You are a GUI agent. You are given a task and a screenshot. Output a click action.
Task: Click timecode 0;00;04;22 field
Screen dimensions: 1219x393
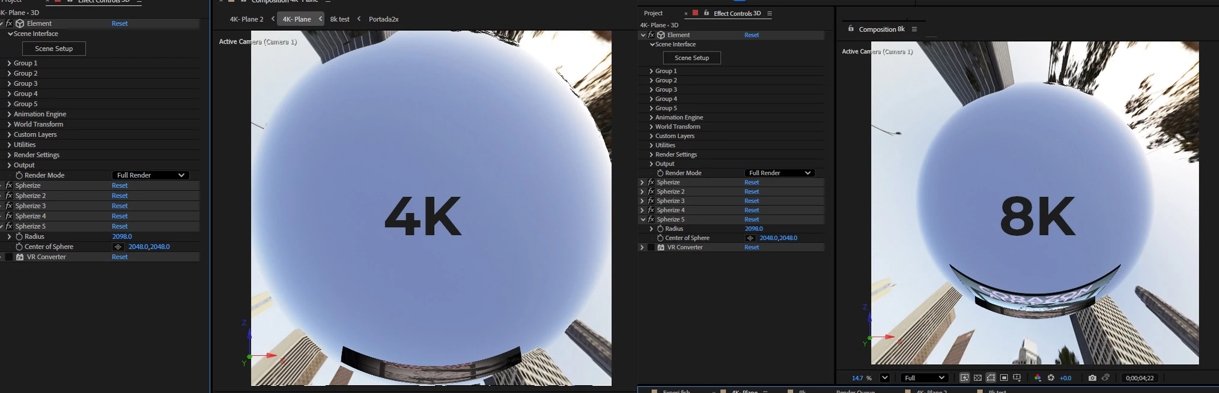pyautogui.click(x=1139, y=378)
